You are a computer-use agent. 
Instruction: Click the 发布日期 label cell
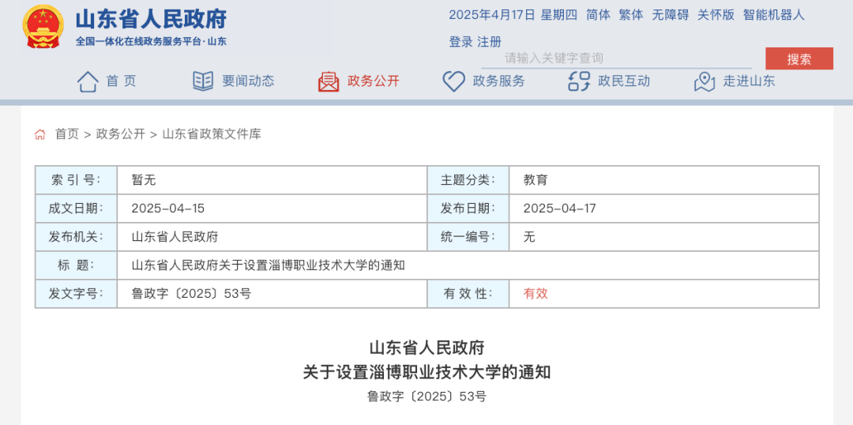tap(468, 209)
